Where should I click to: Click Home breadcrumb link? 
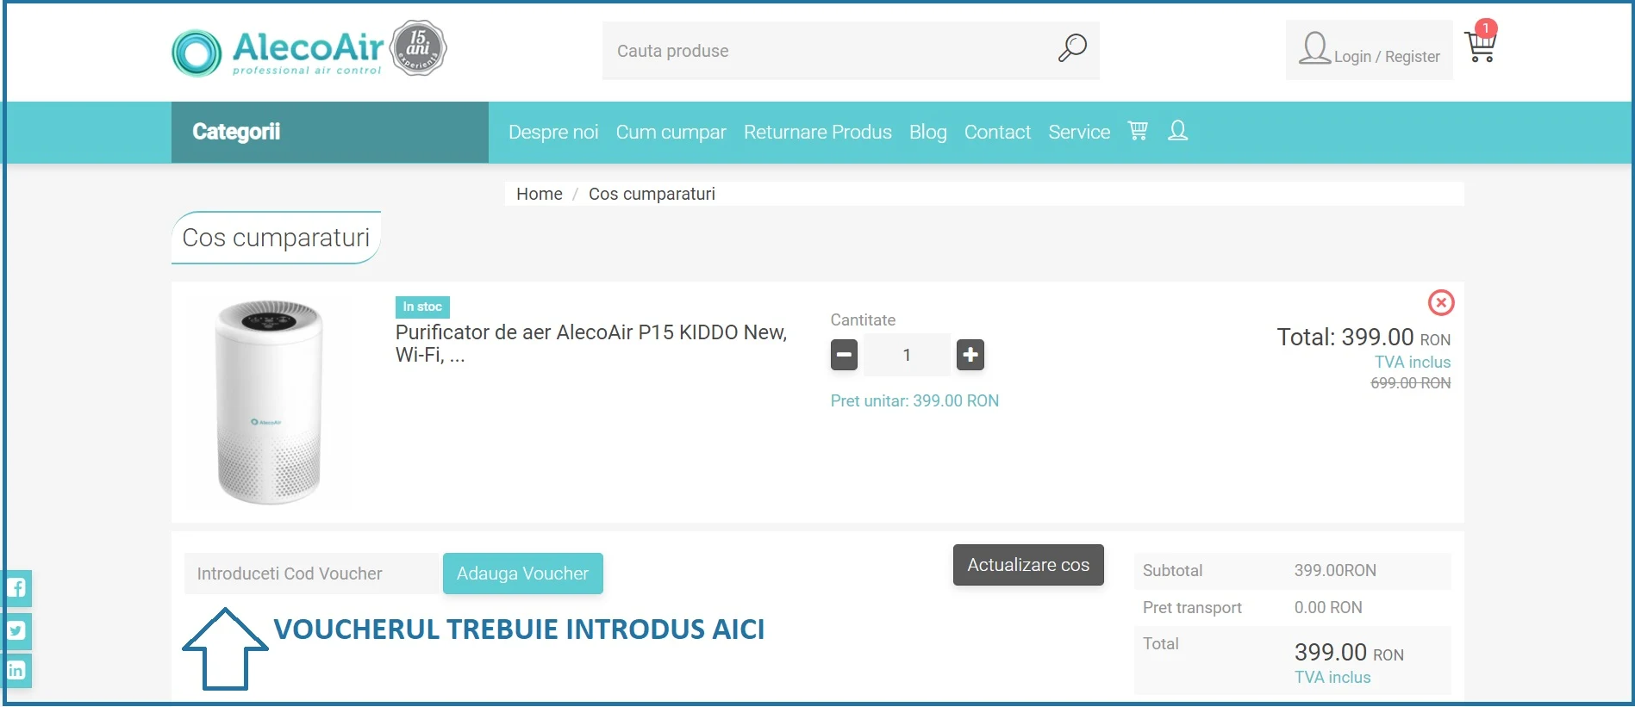[x=540, y=194]
